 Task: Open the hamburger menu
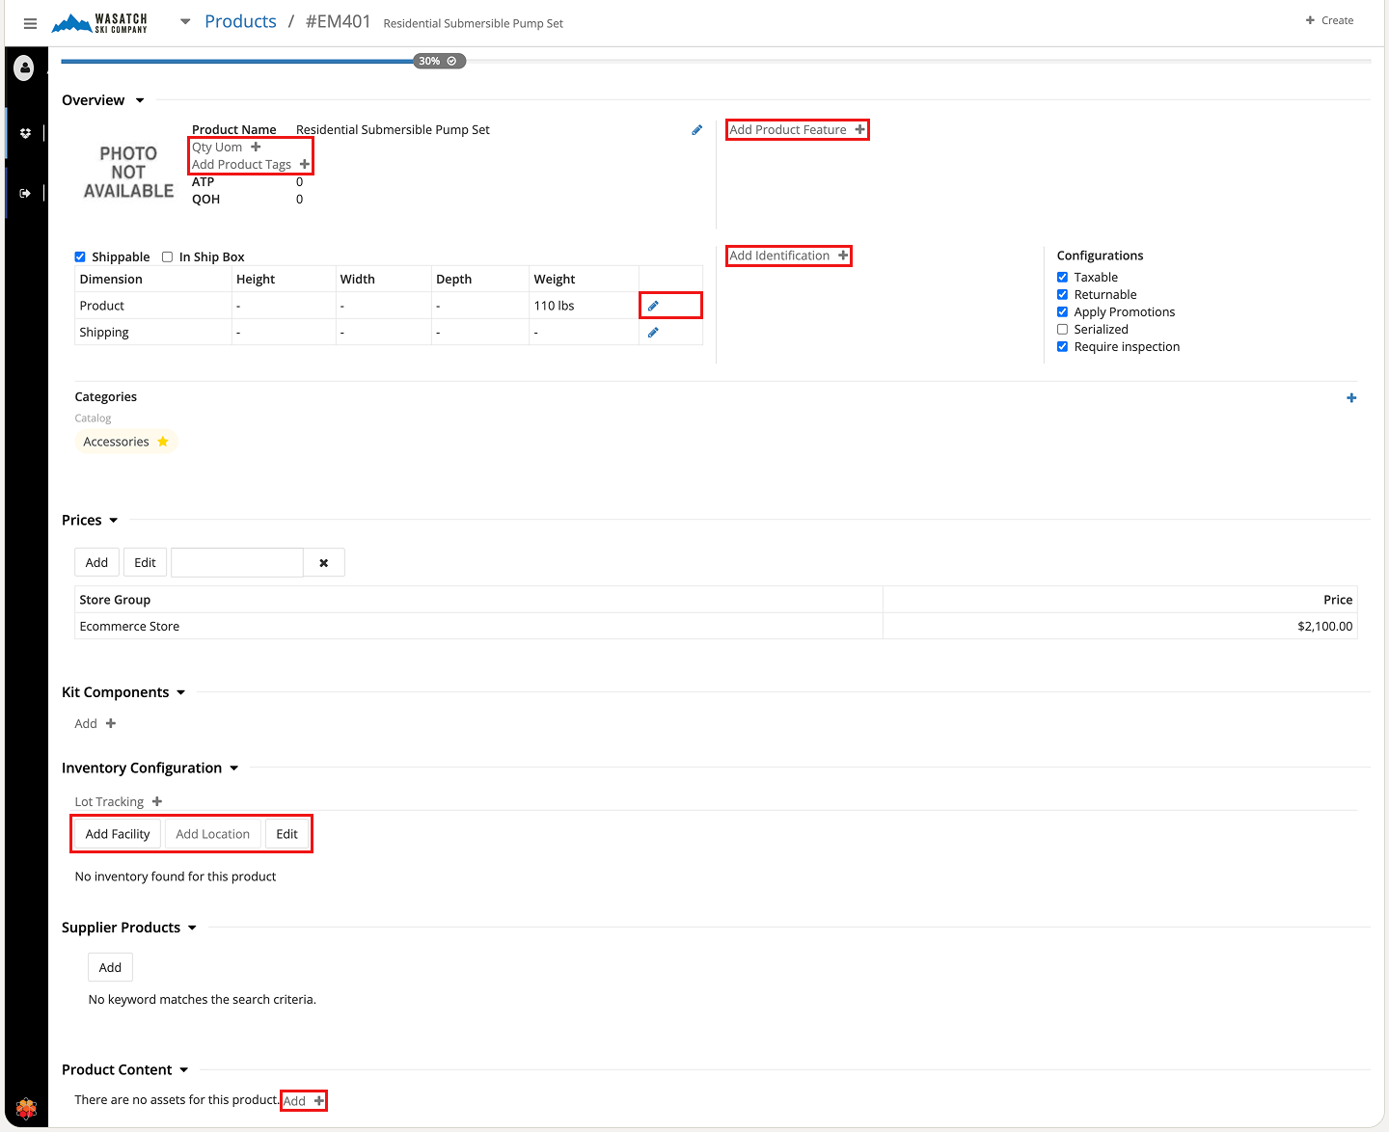pos(30,23)
